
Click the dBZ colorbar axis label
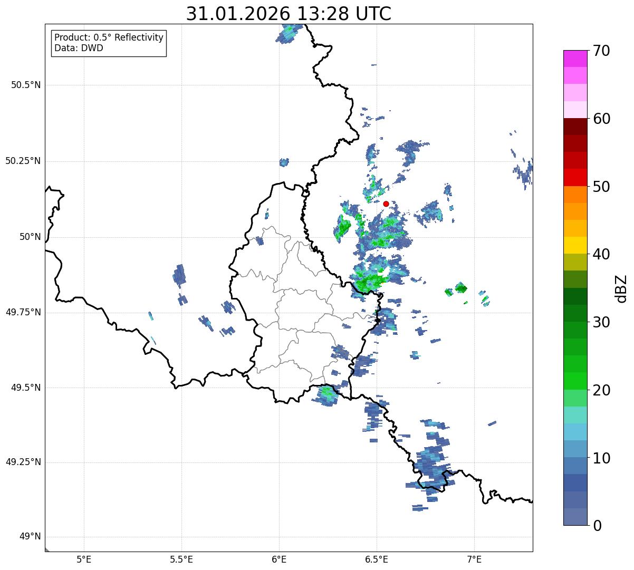click(622, 288)
